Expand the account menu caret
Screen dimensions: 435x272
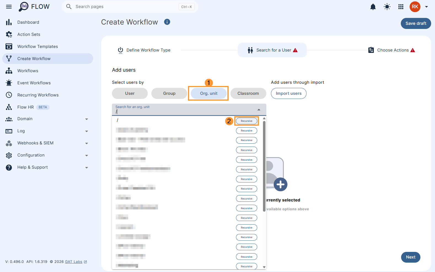426,7
